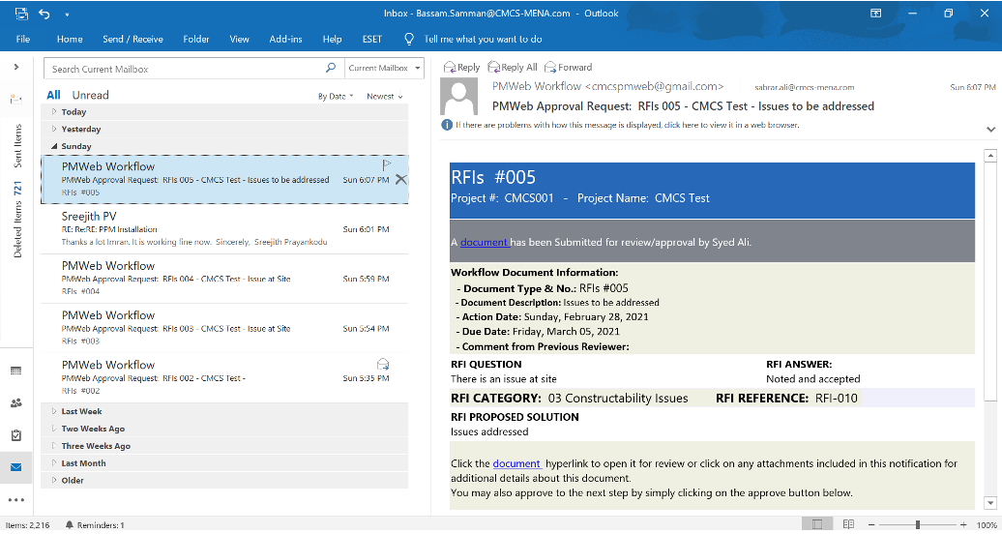The height and width of the screenshot is (534, 1002).
Task: Open the Calendar icon in left navigation
Action: pyautogui.click(x=15, y=371)
